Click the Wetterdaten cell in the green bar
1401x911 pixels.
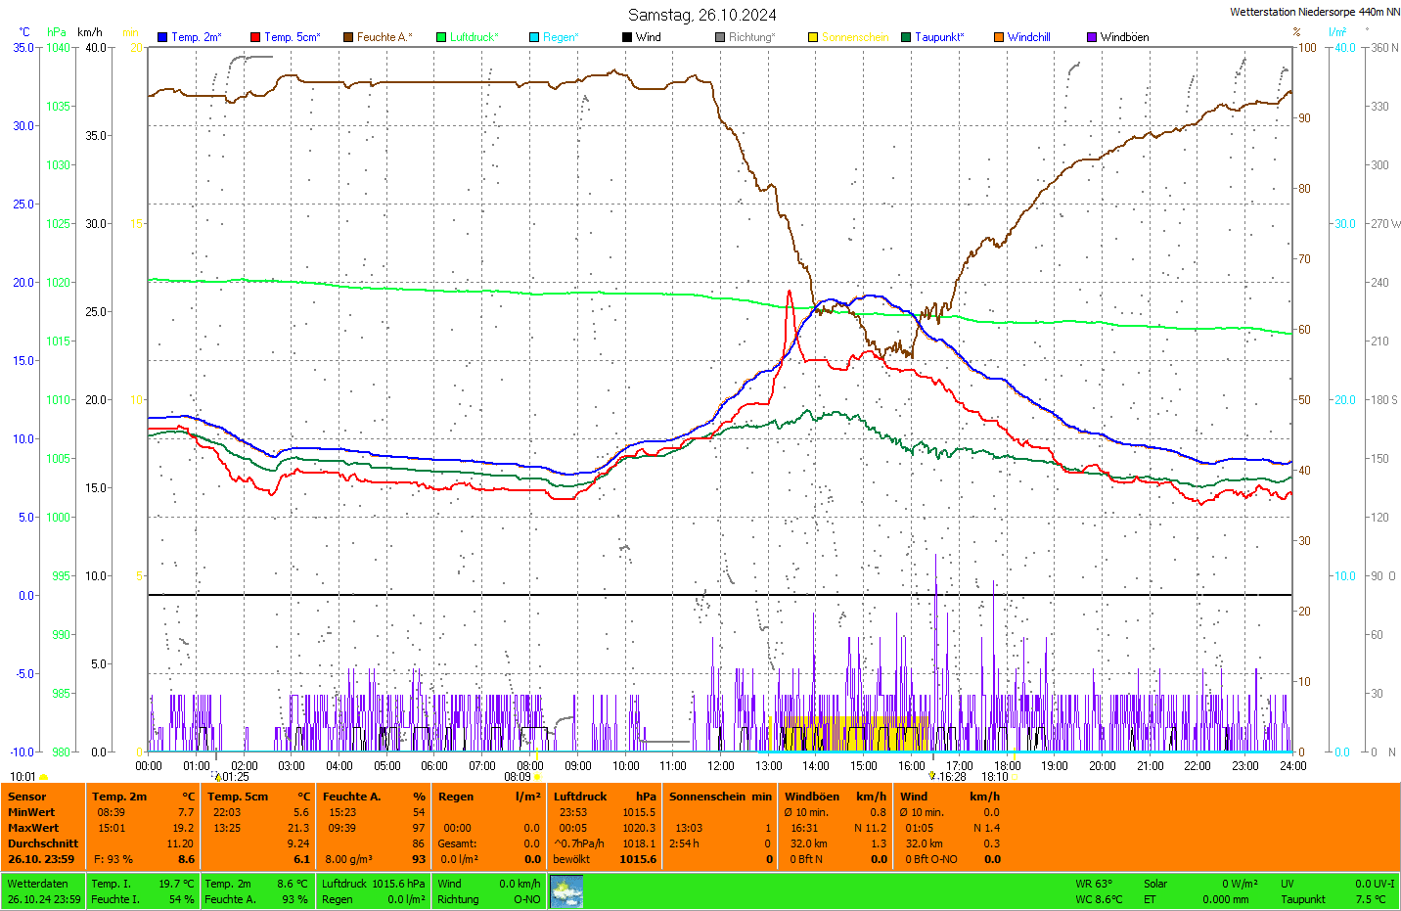pyautogui.click(x=38, y=884)
